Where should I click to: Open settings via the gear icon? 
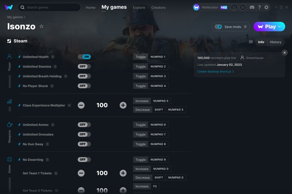[266, 7]
